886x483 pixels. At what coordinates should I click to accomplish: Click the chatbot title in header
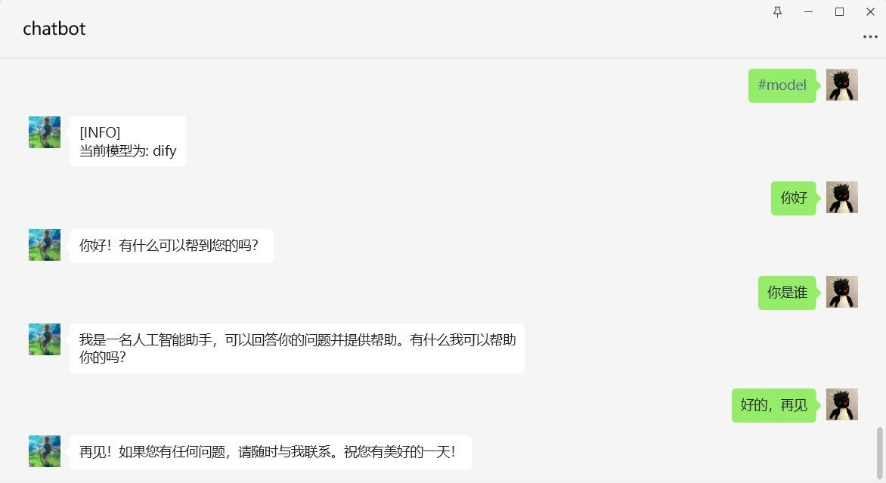pyautogui.click(x=54, y=28)
